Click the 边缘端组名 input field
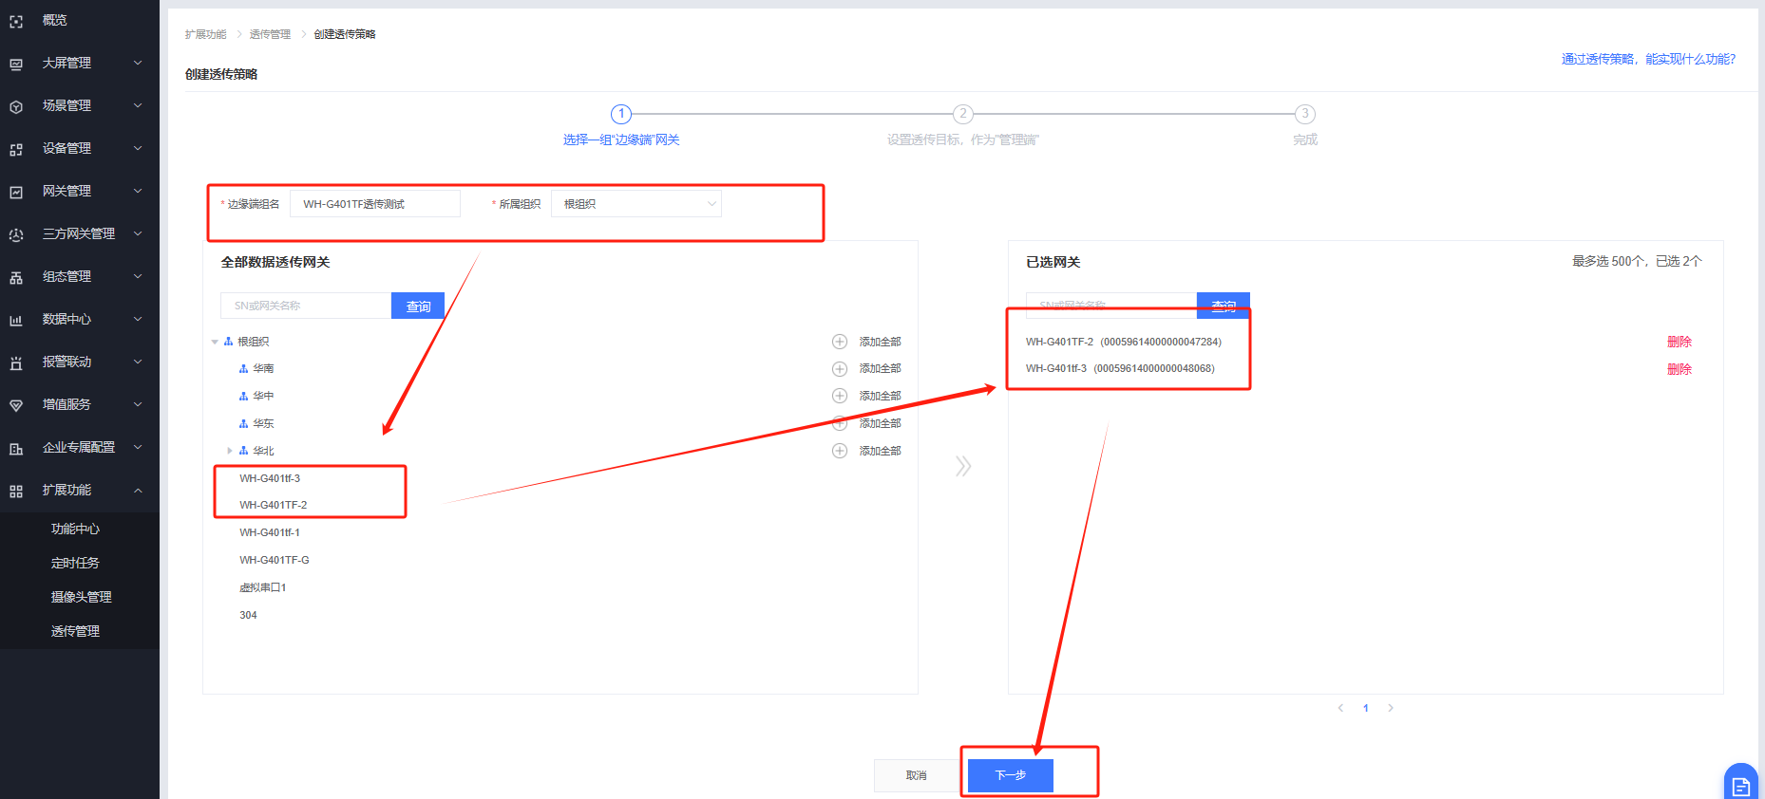1765x799 pixels. pyautogui.click(x=375, y=204)
